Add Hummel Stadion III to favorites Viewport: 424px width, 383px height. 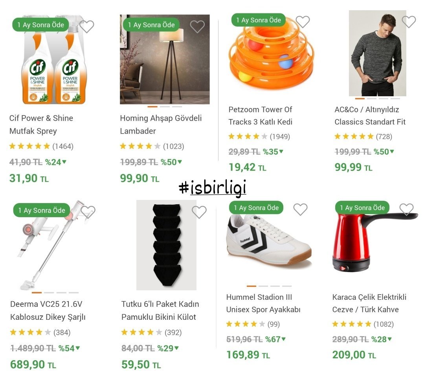pos(301,209)
